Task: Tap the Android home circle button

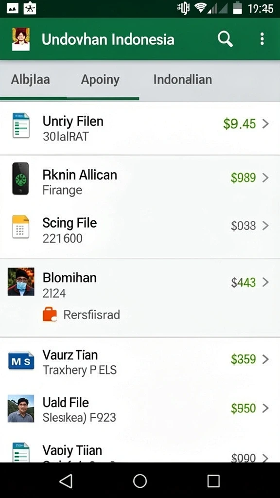Action: (140, 481)
